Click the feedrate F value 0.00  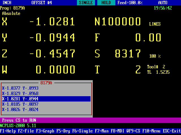[148, 37]
